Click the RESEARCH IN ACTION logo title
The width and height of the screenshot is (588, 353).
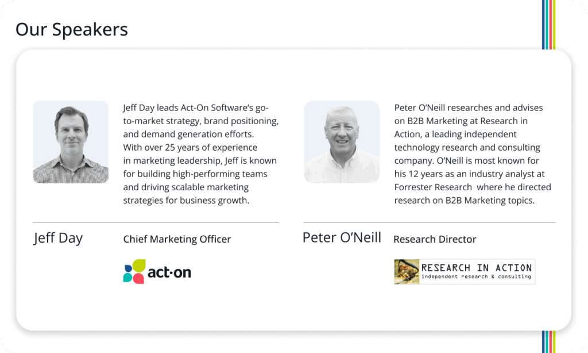[477, 267]
